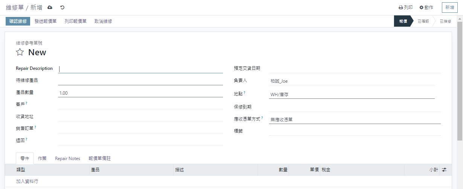This screenshot has width=463, height=189.
Task: Click the 確認維修 button
Action: point(18,21)
